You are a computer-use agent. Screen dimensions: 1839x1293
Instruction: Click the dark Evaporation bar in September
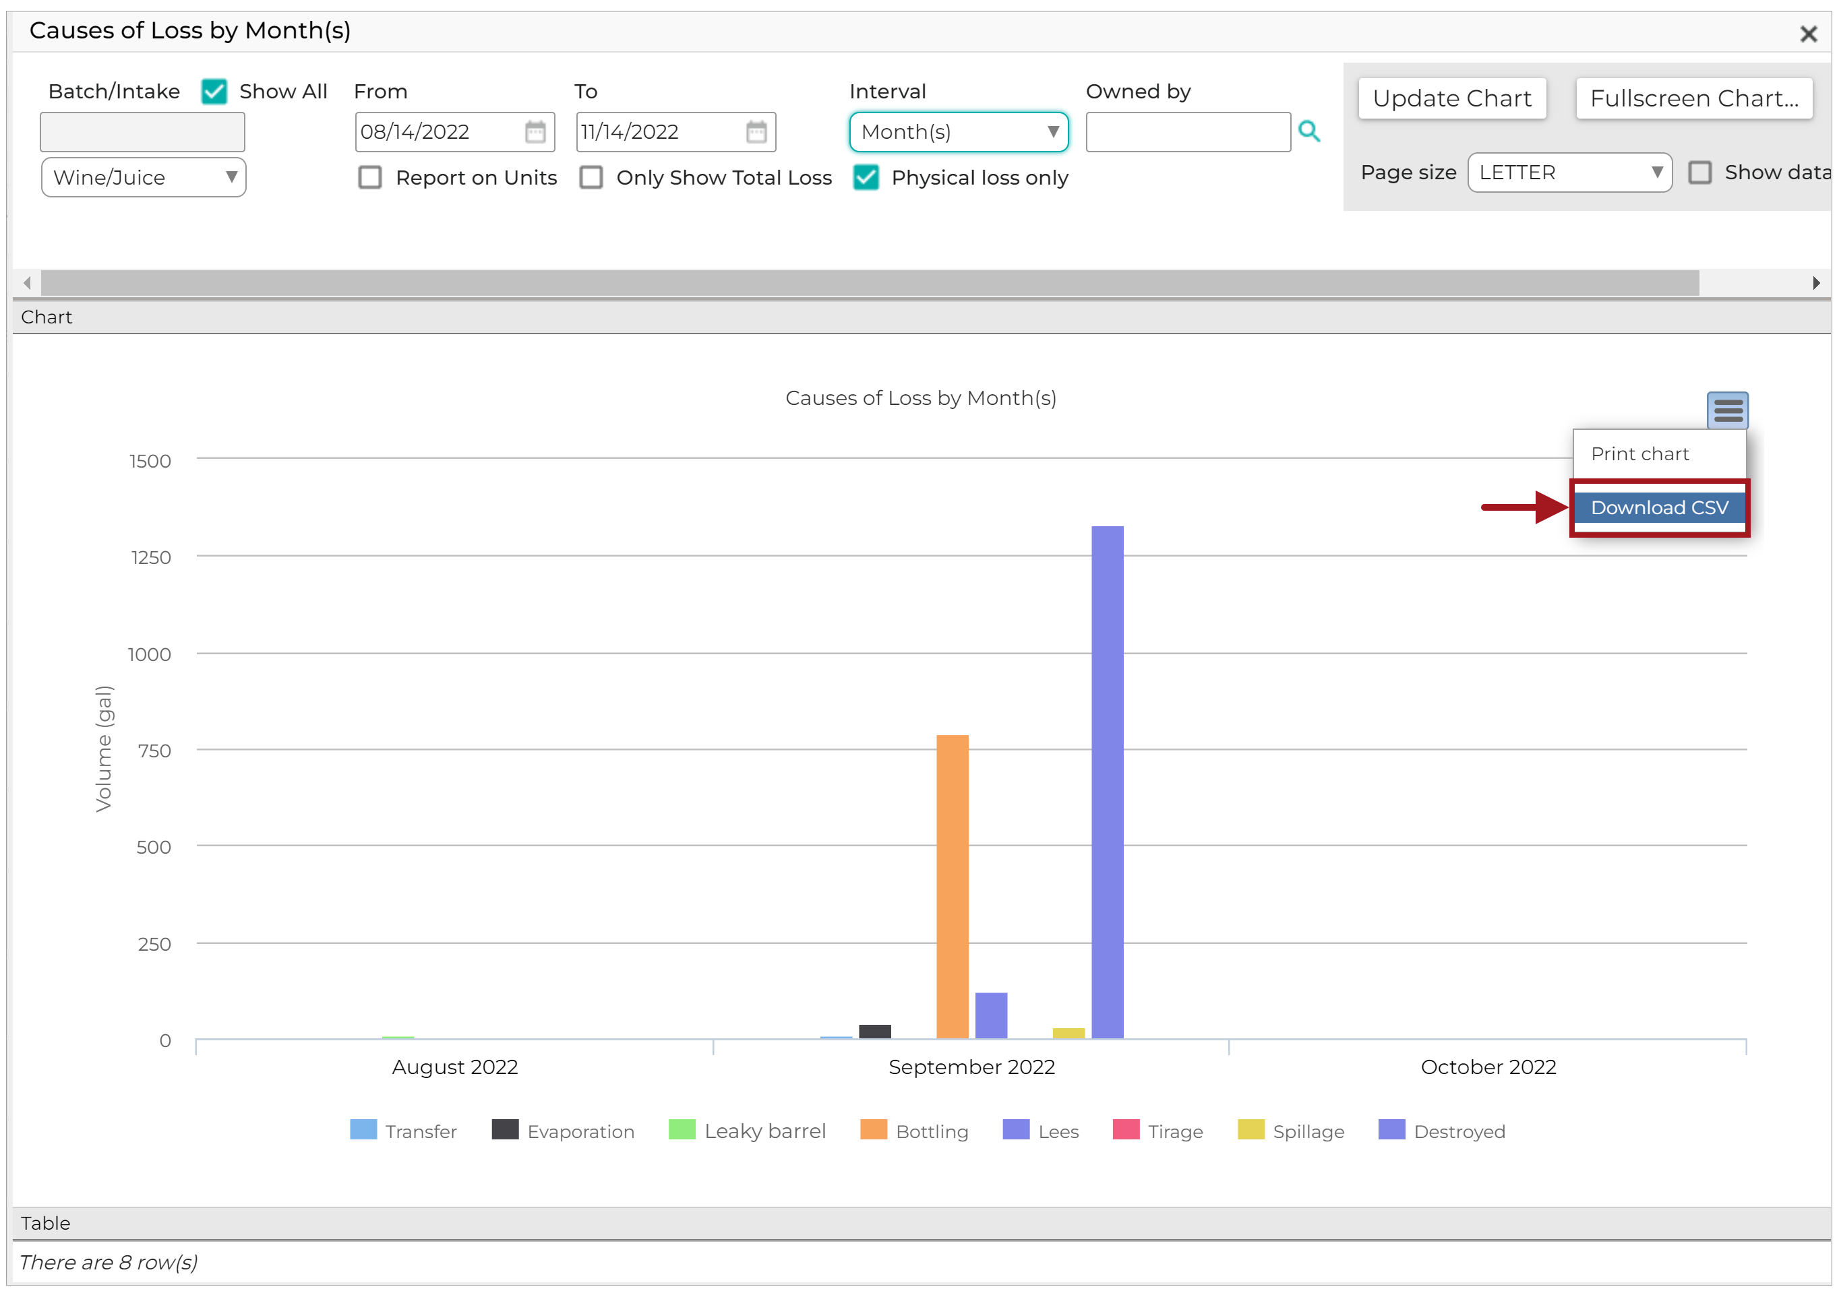[874, 1031]
